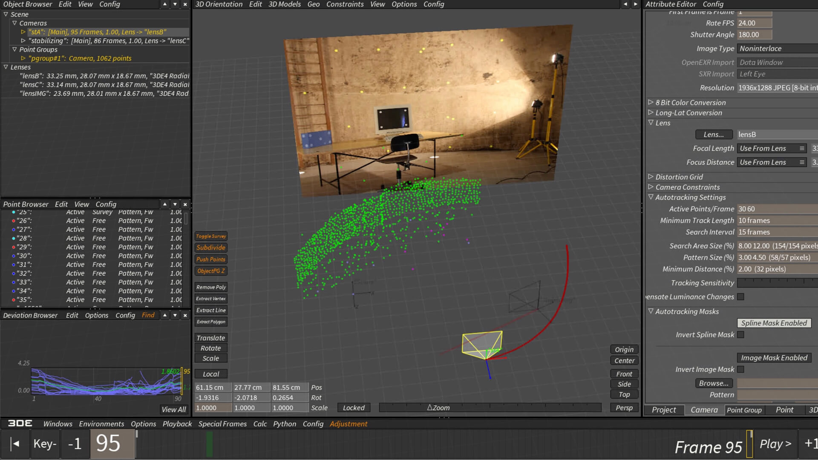This screenshot has height=460, width=818.
Task: Collapse the Autotracking Settings section
Action: [651, 197]
